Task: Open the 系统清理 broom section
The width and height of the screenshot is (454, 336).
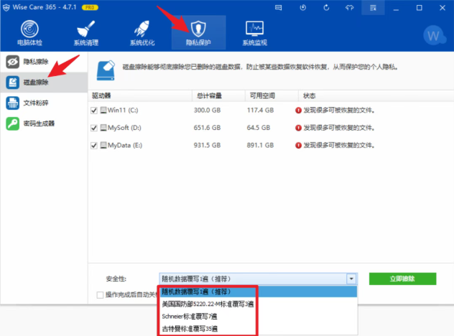Action: (85, 32)
